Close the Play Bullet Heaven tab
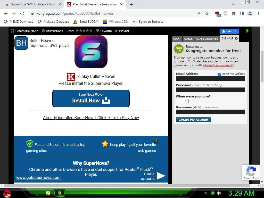Viewport: 264px width, 198px height. 121,5
